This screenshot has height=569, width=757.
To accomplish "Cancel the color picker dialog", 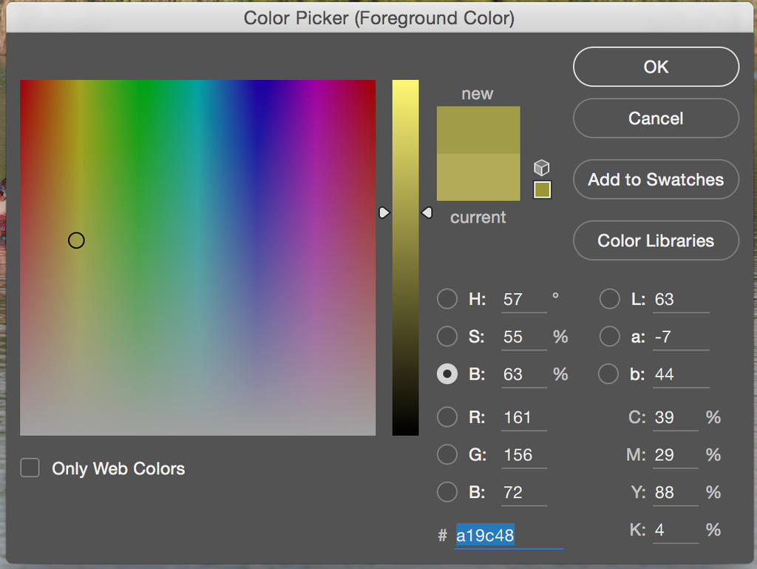I will pyautogui.click(x=656, y=118).
